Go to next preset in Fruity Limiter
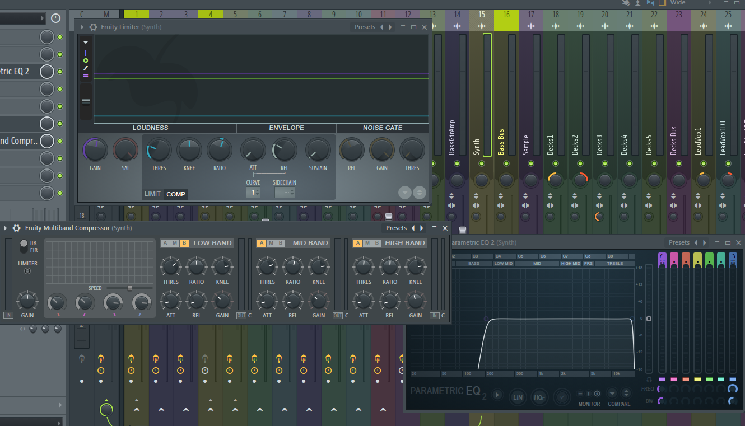 391,27
